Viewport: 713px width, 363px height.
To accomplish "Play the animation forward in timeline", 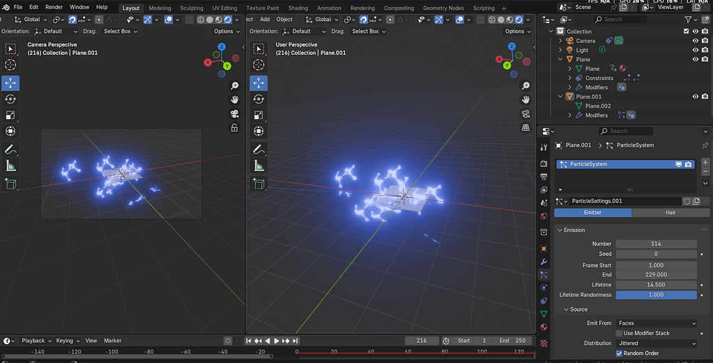I will (x=277, y=341).
